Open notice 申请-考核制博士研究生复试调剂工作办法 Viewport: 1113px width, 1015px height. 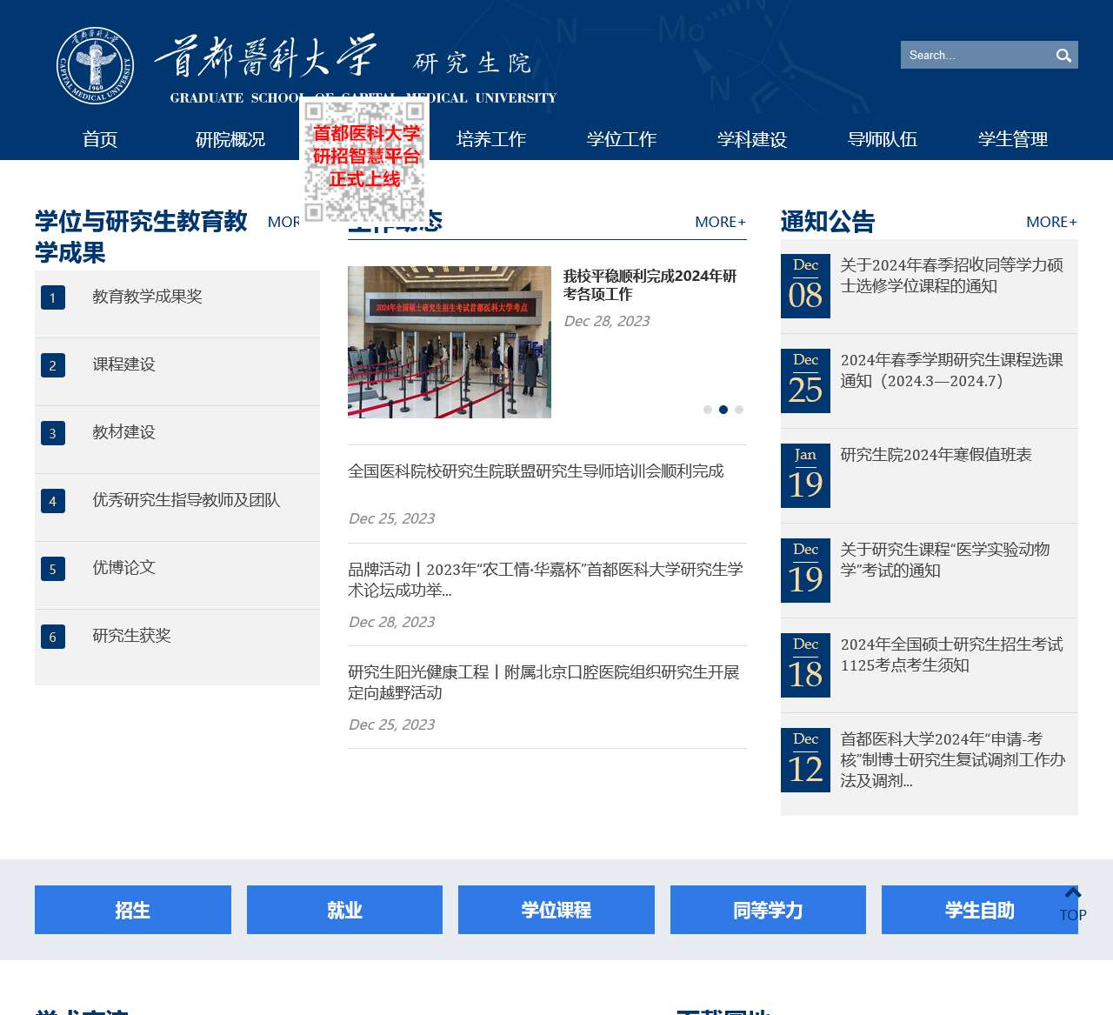[953, 760]
